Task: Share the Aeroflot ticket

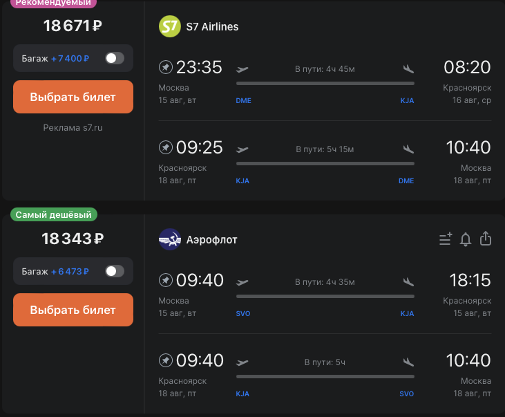Action: coord(486,239)
